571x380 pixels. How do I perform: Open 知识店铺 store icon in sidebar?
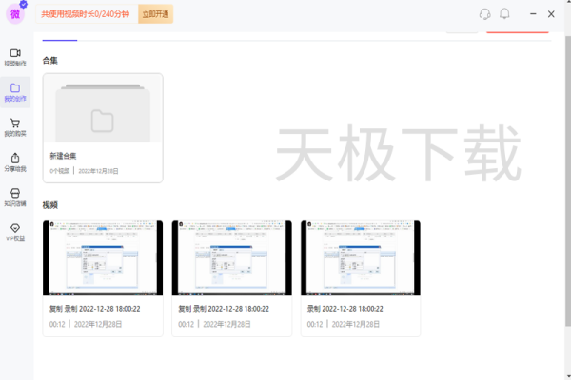(x=15, y=197)
